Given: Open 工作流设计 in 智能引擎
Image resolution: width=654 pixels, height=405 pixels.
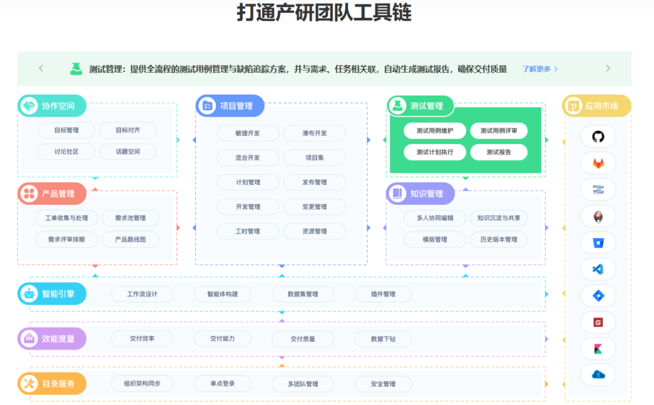Looking at the screenshot, I should pos(142,294).
